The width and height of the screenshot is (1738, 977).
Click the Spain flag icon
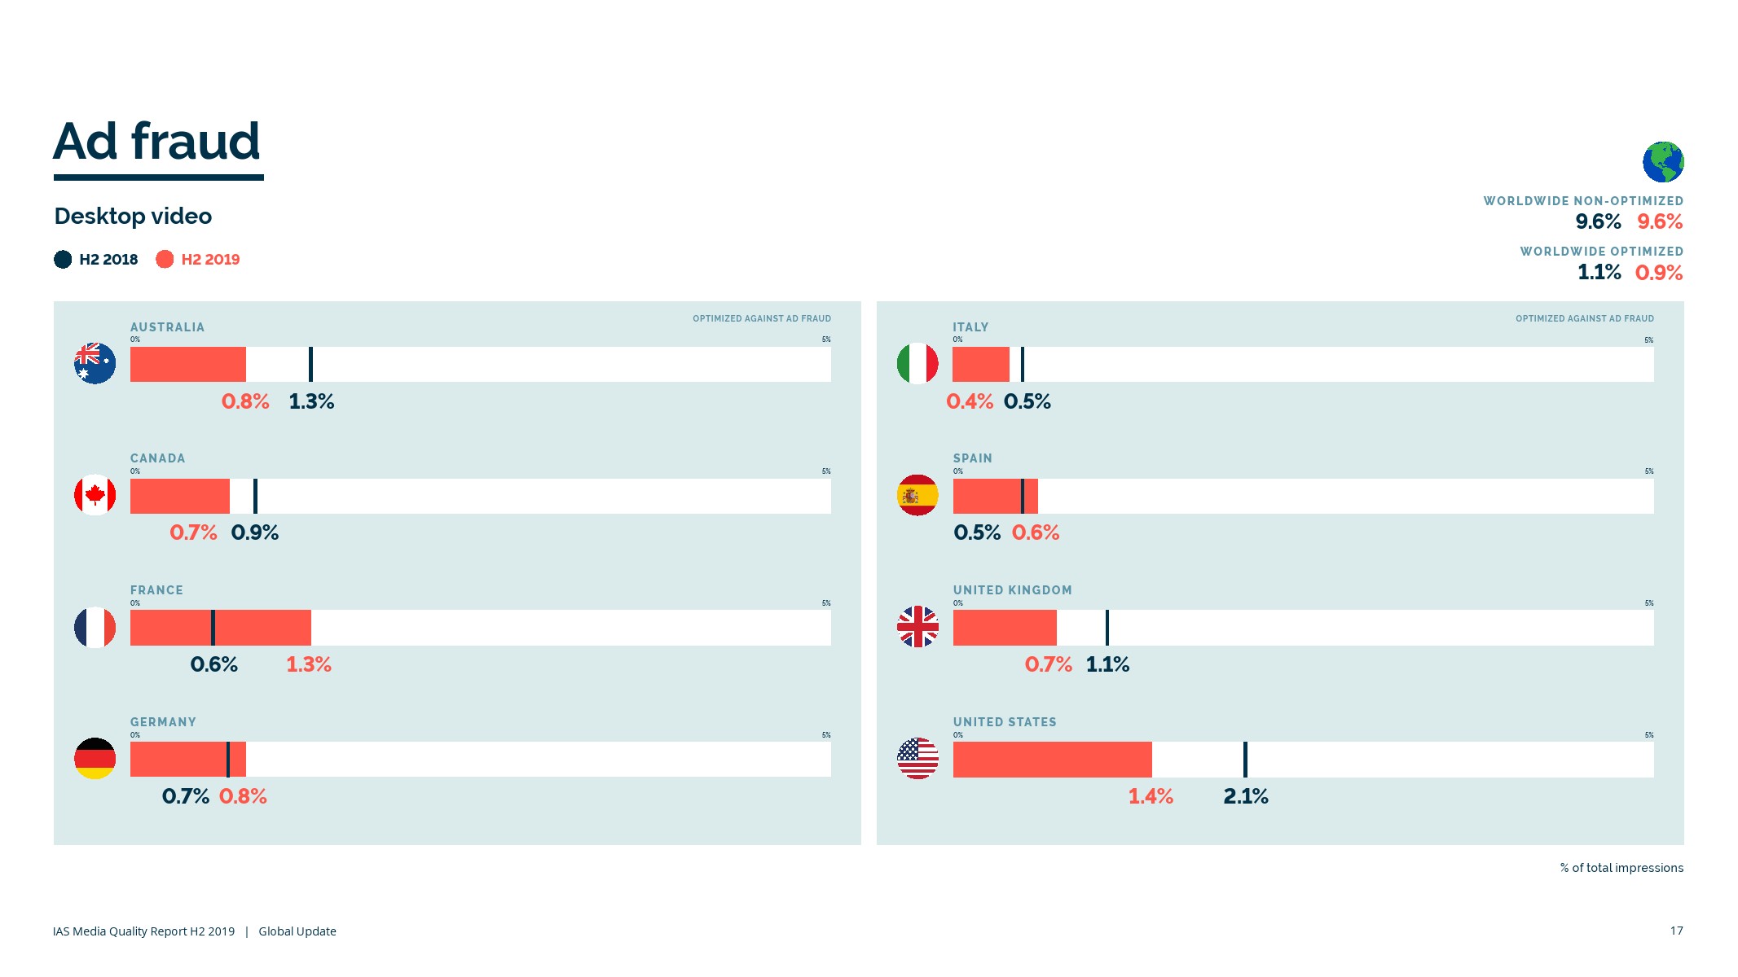pos(917,495)
